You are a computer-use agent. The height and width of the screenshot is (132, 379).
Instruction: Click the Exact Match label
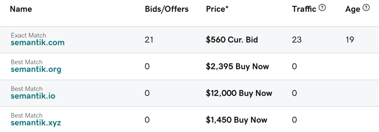point(28,35)
